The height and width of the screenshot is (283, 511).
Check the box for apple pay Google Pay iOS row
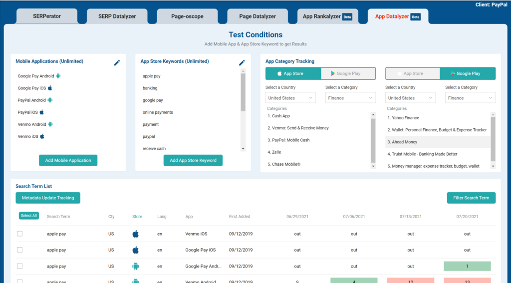(x=20, y=250)
